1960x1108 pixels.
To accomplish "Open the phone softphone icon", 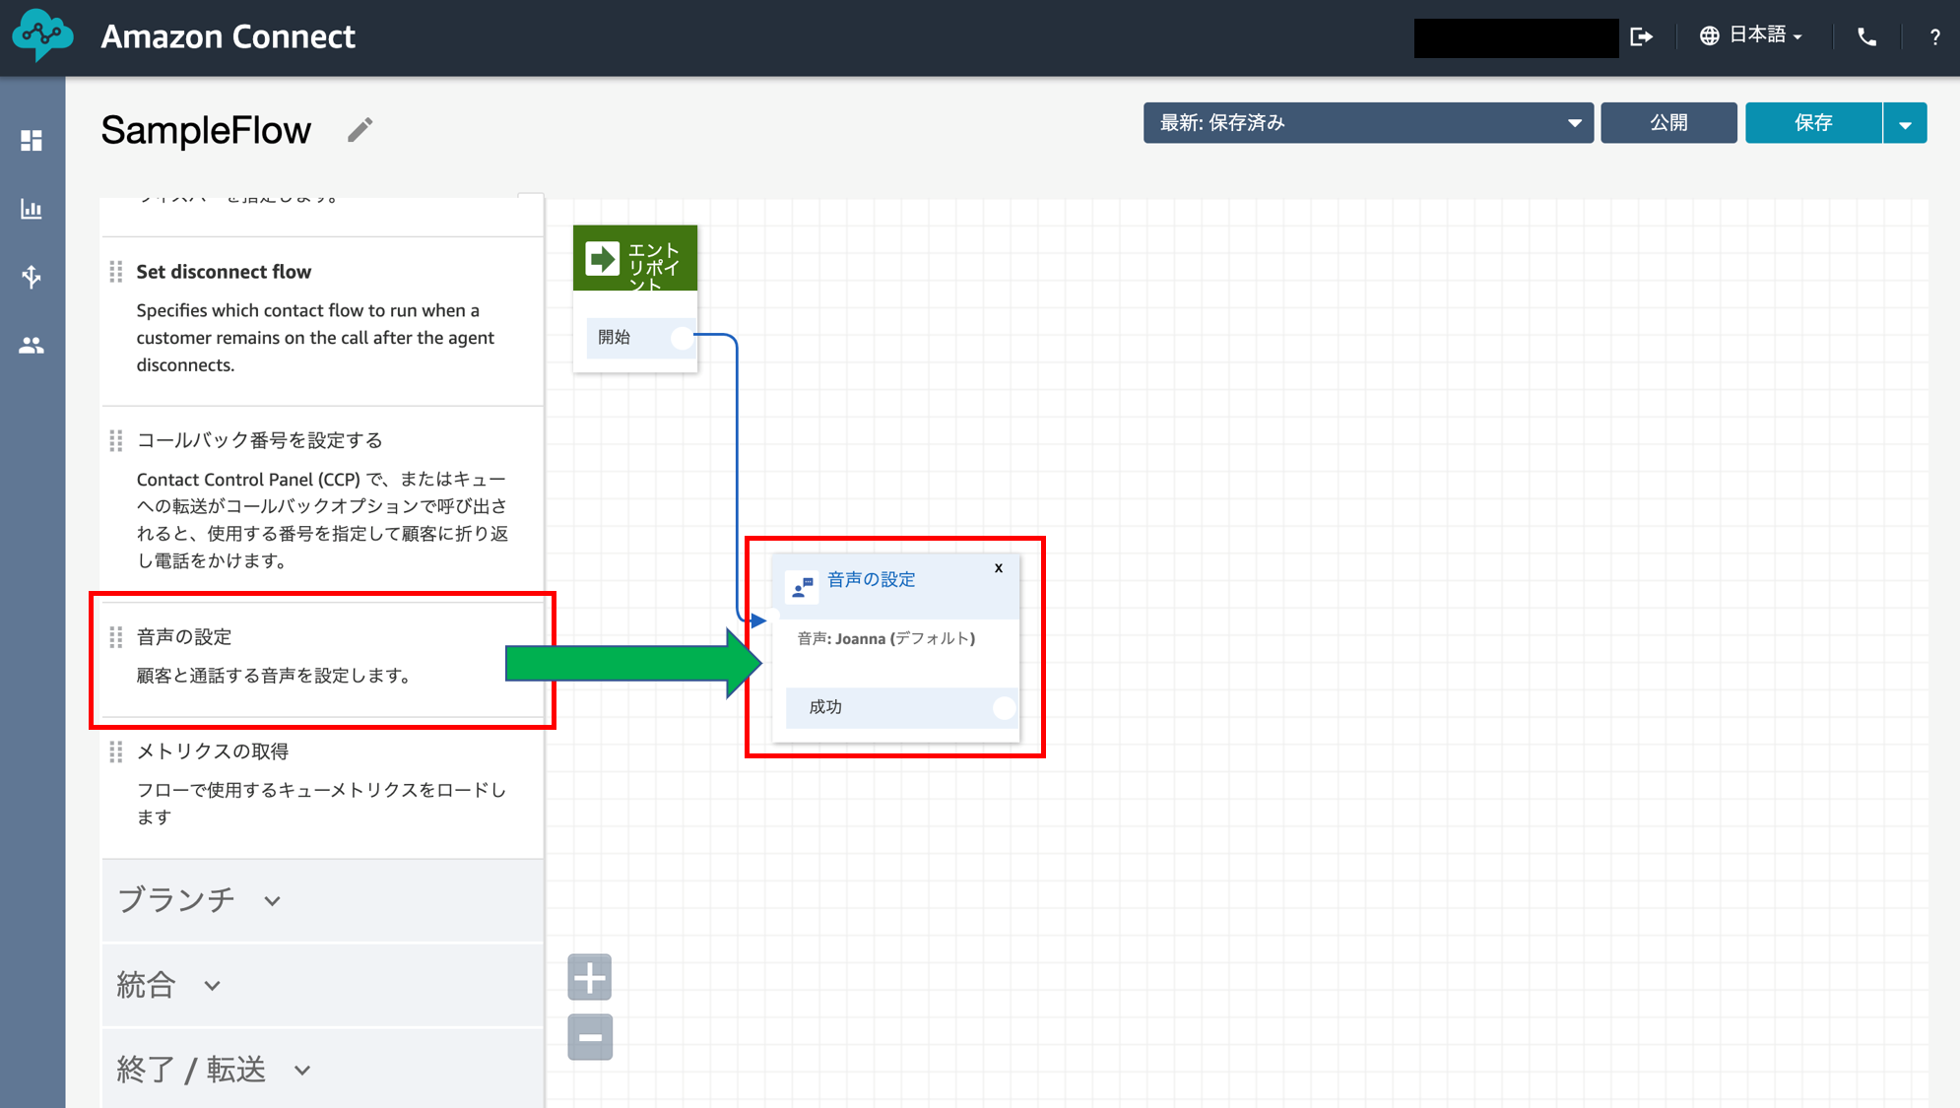I will [x=1866, y=36].
